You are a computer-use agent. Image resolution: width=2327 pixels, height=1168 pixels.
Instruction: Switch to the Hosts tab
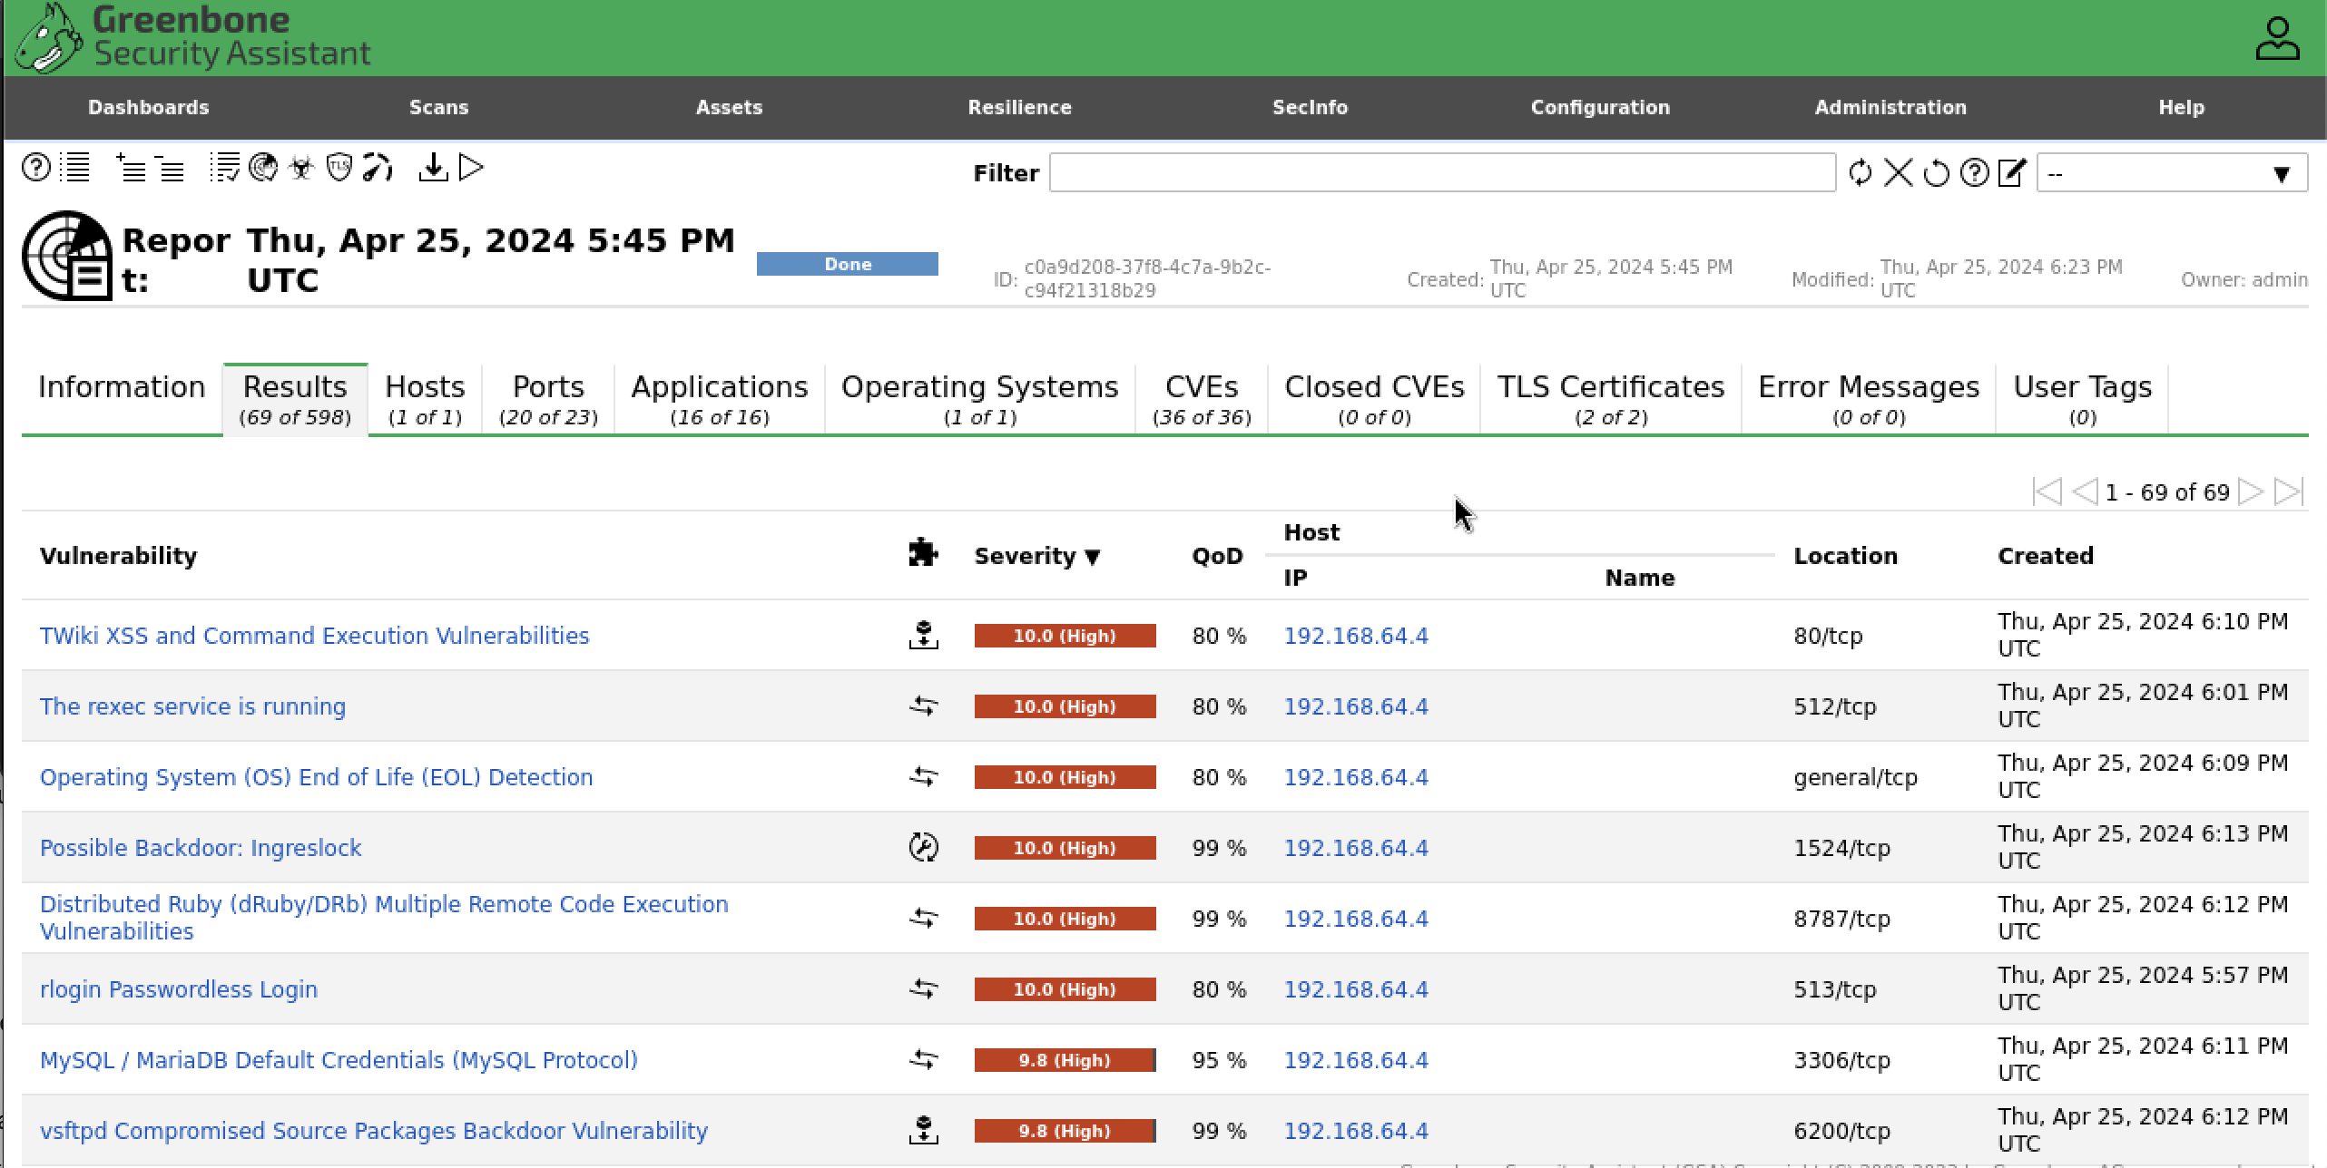425,399
